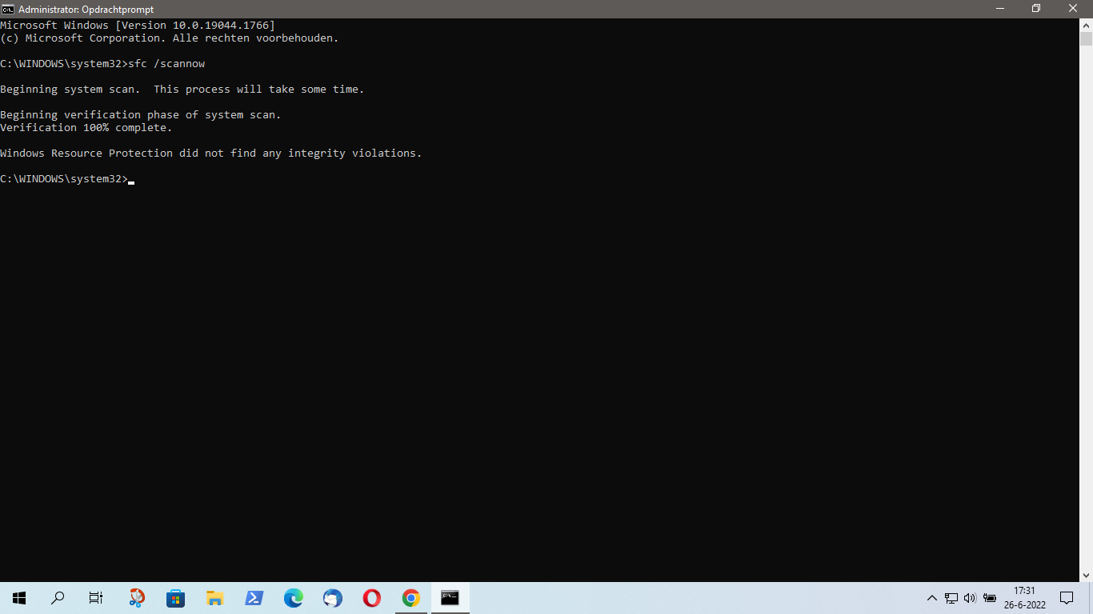Open Task View on taskbar

tap(96, 598)
